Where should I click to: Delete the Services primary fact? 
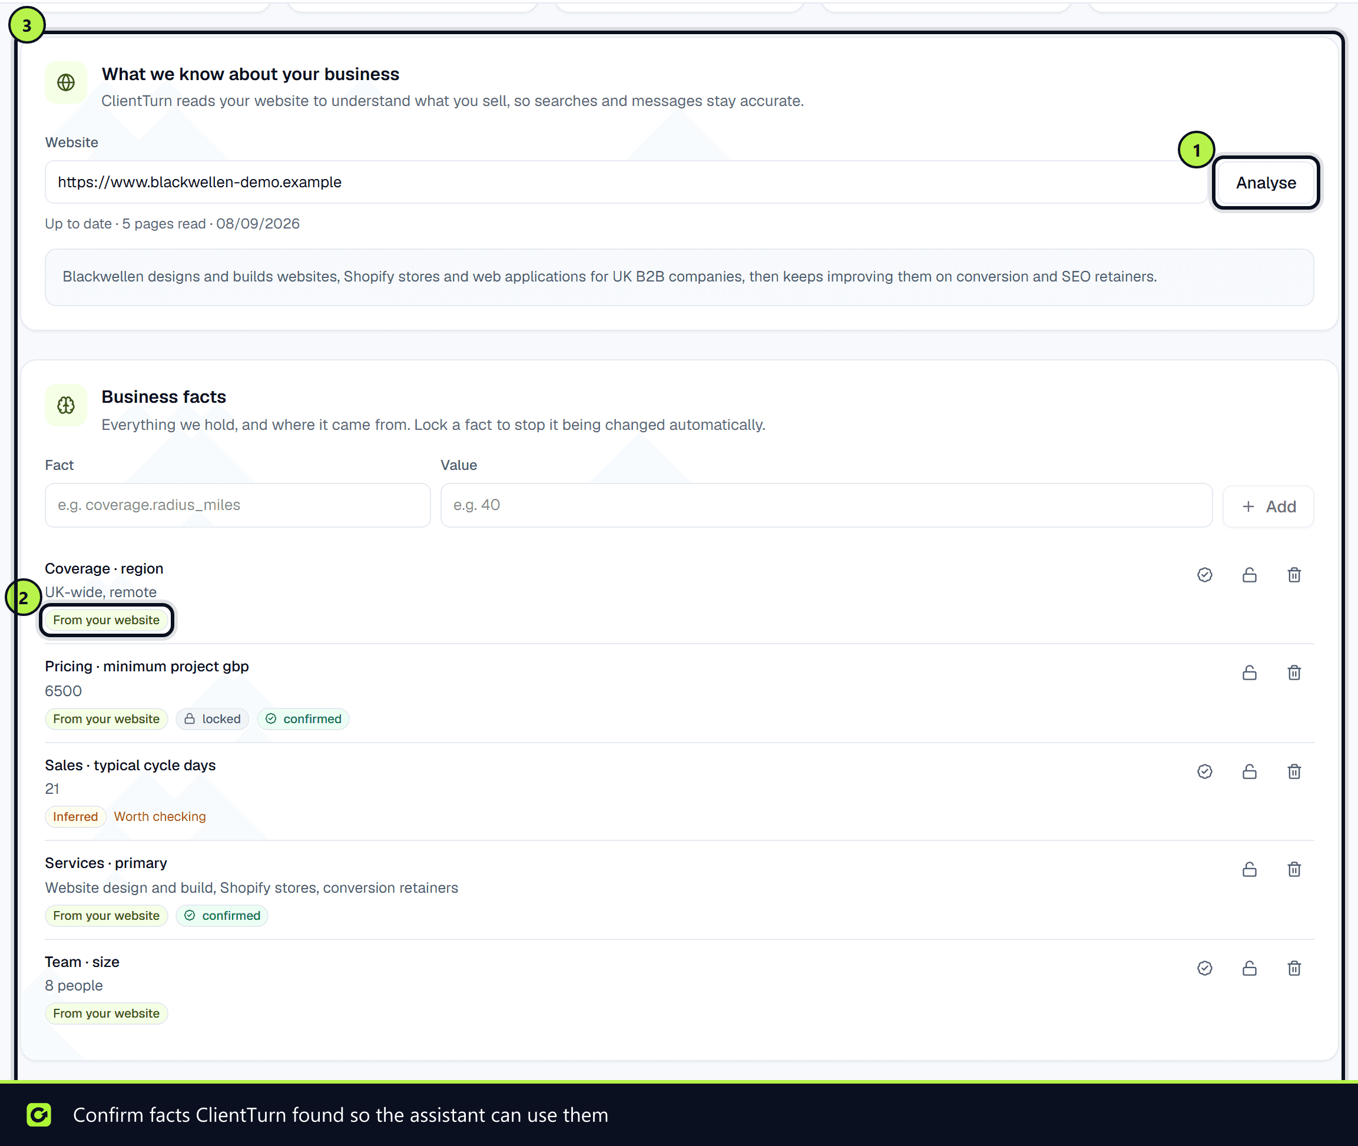tap(1294, 869)
